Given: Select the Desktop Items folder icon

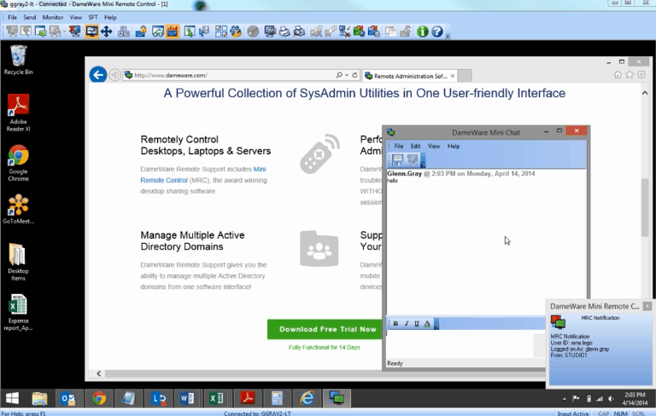Looking at the screenshot, I should click(18, 262).
